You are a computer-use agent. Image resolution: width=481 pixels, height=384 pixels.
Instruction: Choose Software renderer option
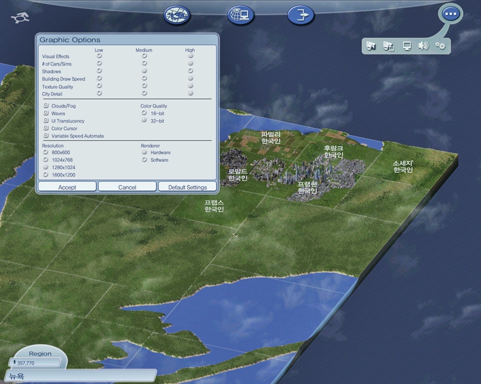(144, 160)
